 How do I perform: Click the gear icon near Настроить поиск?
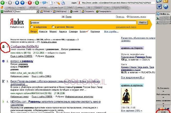(128, 17)
